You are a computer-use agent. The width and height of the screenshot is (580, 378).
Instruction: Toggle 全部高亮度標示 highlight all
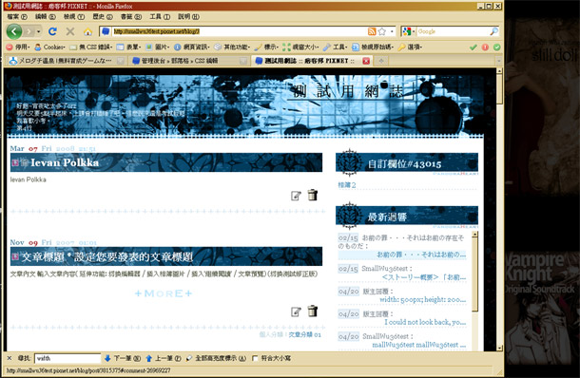(216, 358)
